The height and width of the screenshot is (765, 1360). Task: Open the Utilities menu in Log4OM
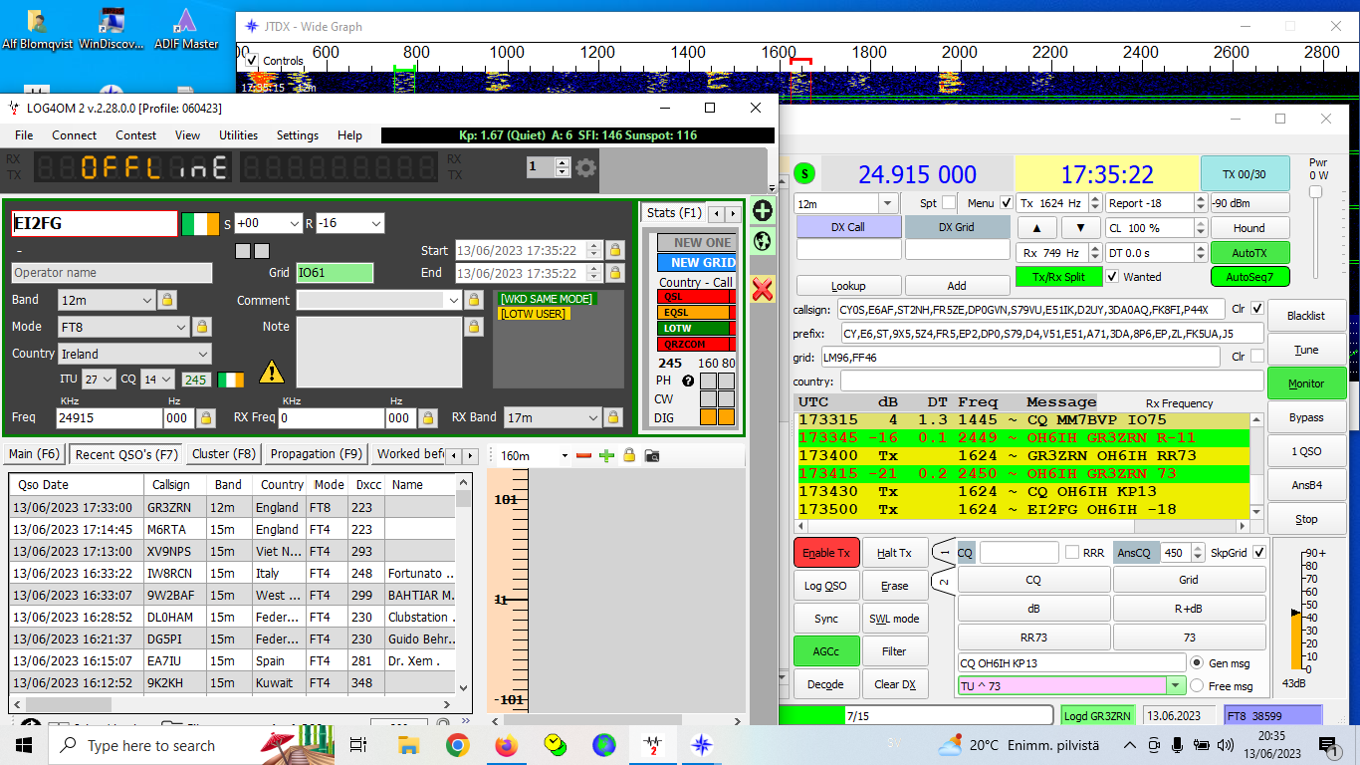point(238,135)
